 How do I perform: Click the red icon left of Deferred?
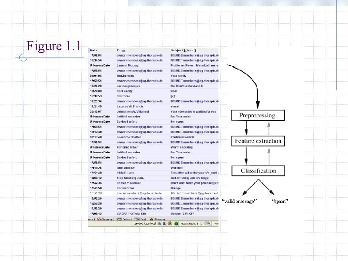pyautogui.click(x=100, y=219)
